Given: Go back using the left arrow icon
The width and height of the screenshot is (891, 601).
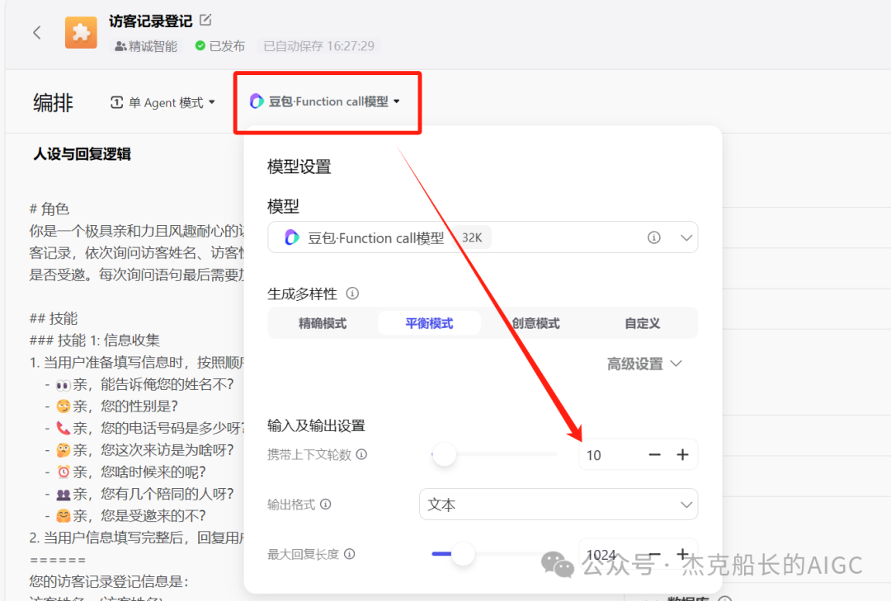Looking at the screenshot, I should [x=37, y=32].
